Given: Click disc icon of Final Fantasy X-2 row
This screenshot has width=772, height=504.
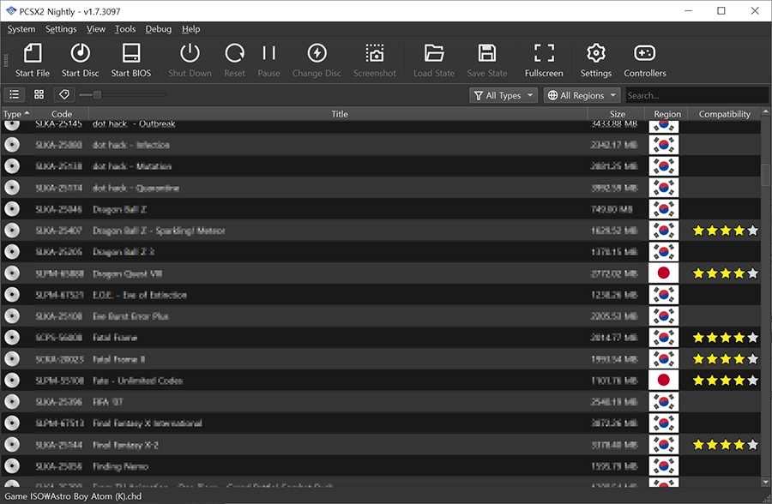Looking at the screenshot, I should pyautogui.click(x=12, y=445).
